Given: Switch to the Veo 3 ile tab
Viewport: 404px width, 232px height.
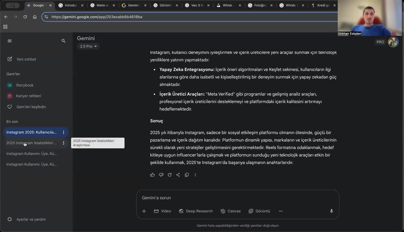Looking at the screenshot, I should [197, 5].
